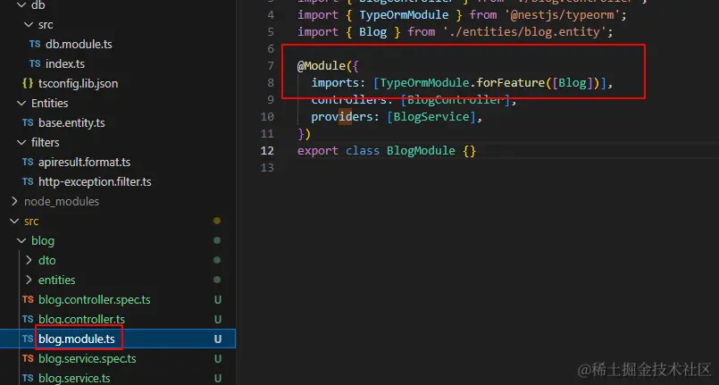Click untracked U badge of blog.controller.spec.ts

[218, 300]
